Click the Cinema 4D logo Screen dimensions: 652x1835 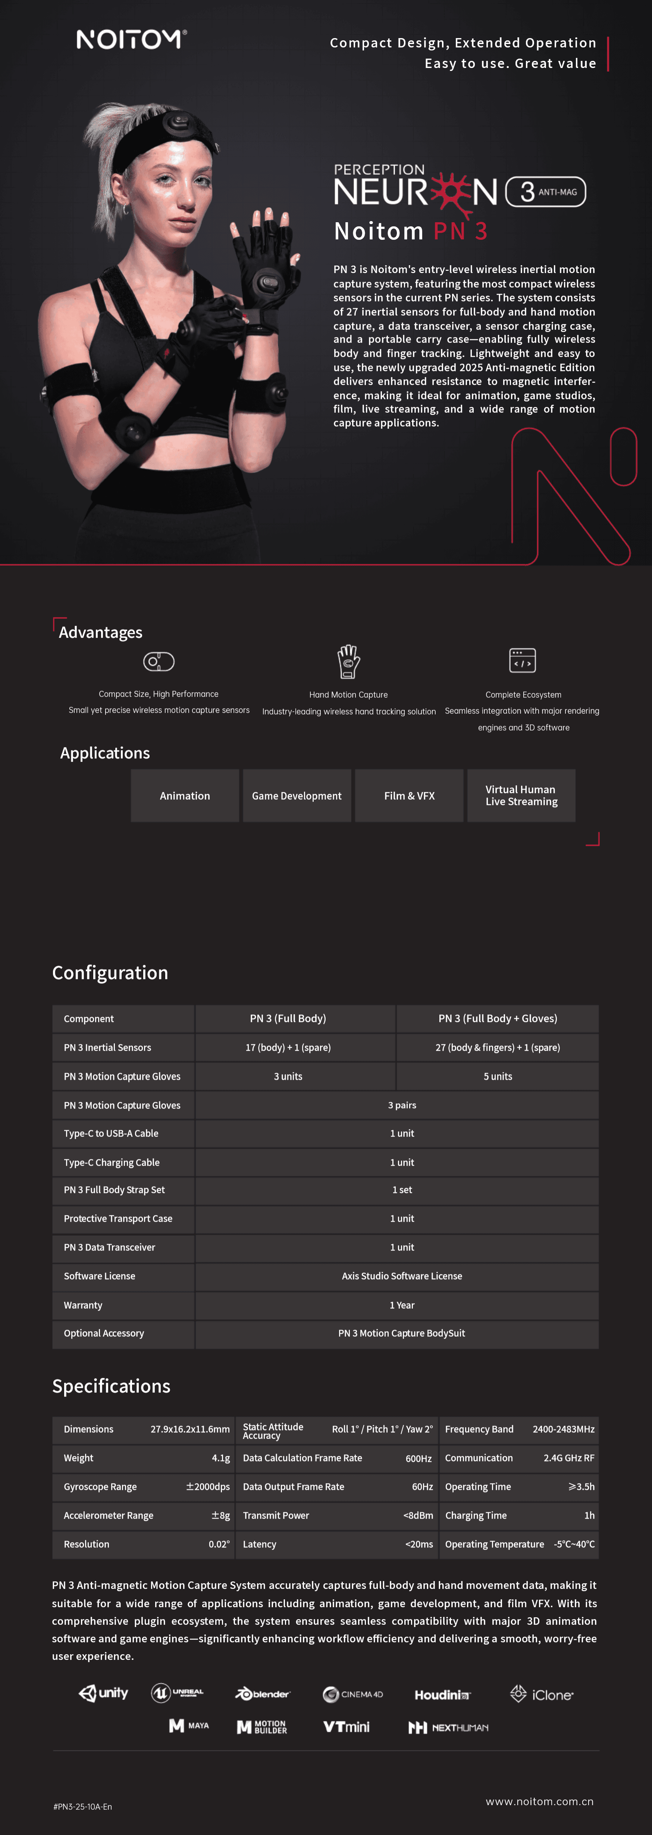click(x=352, y=1694)
